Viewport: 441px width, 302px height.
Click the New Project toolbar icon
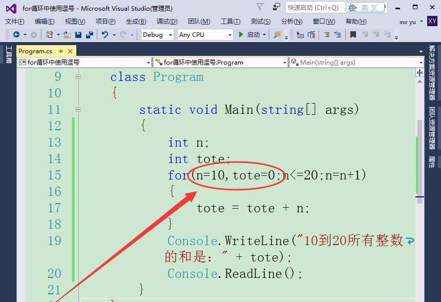pyautogui.click(x=50, y=35)
